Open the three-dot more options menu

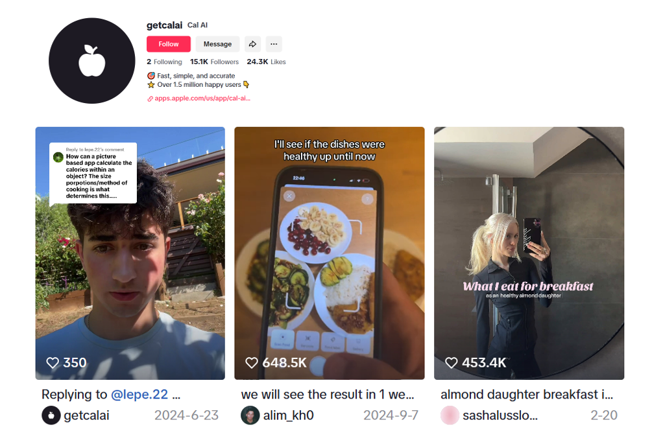click(274, 44)
